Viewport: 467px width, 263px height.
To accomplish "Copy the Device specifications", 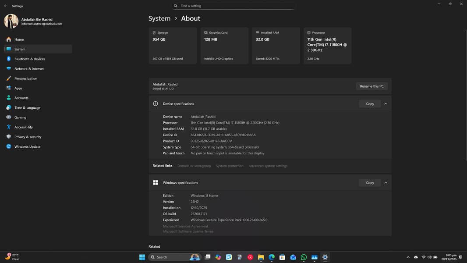I will (x=370, y=104).
